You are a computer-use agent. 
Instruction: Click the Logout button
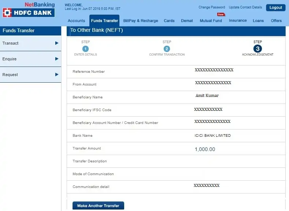point(276,8)
